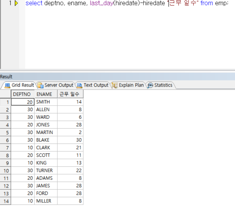Click the MILLER cell
Image resolution: width=235 pixels, height=207 pixels.
point(46,201)
